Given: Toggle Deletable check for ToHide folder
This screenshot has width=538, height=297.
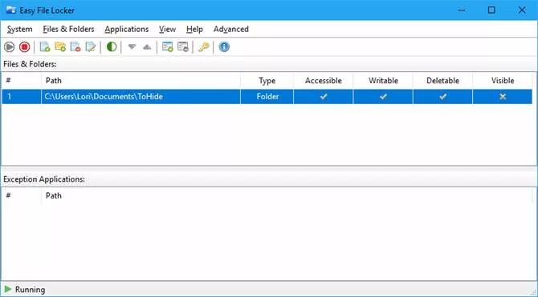Looking at the screenshot, I should pos(442,97).
